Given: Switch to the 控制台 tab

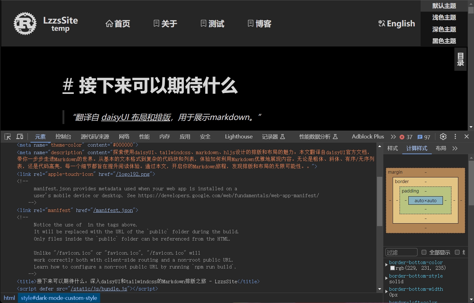Looking at the screenshot, I should point(63,137).
